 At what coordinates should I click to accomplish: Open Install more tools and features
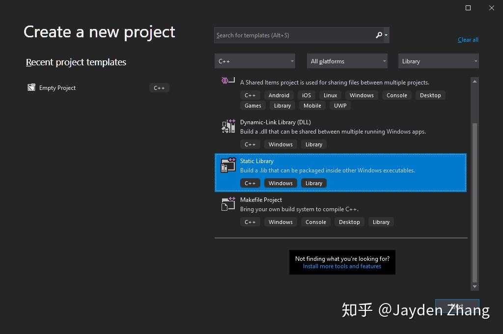(x=342, y=266)
